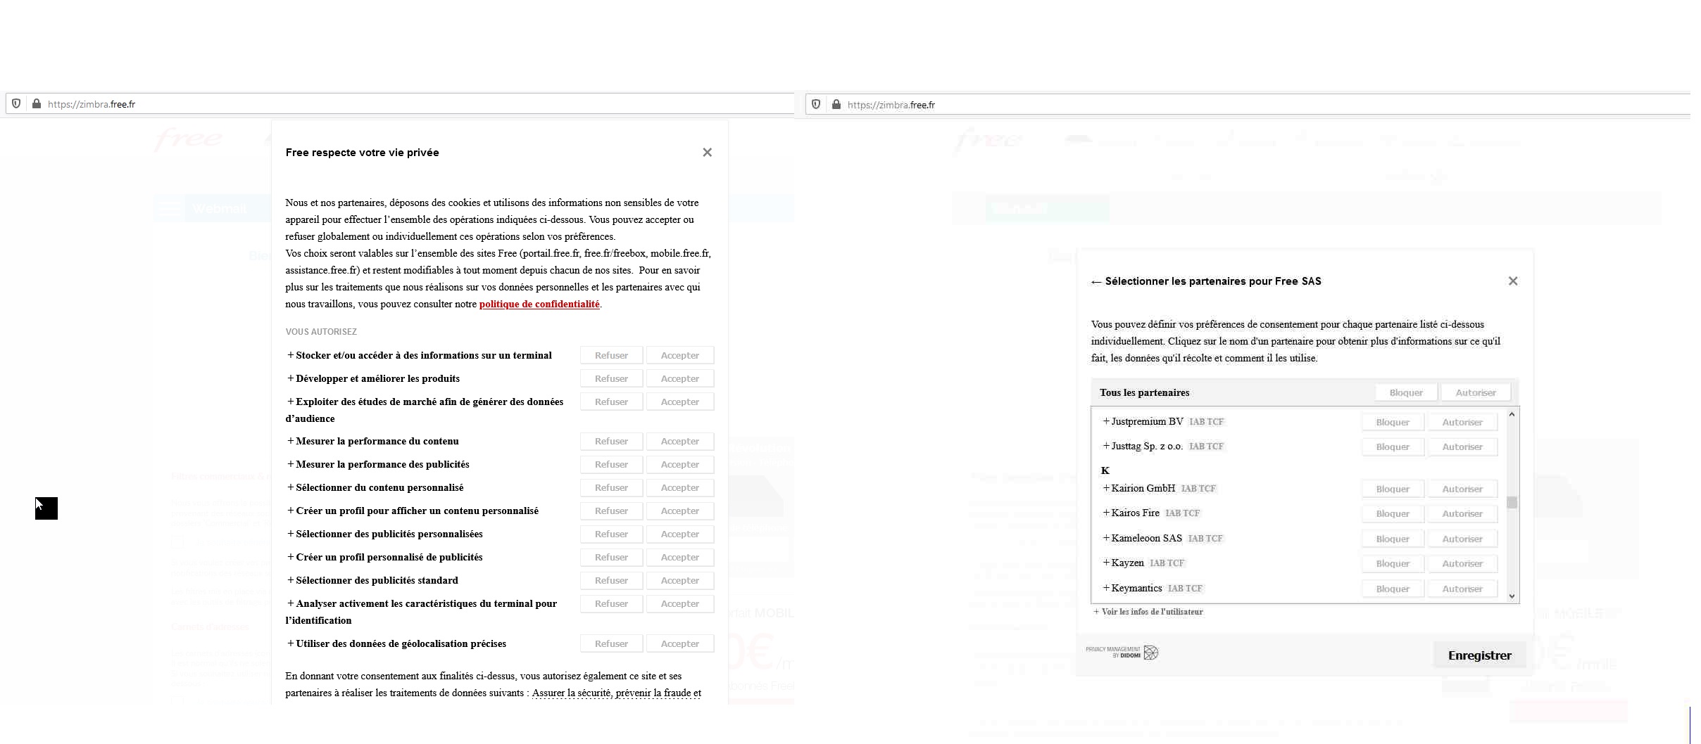Refuse 'Développer et améliorer les produits'
Screen dimensions: 1701x744
click(x=611, y=378)
